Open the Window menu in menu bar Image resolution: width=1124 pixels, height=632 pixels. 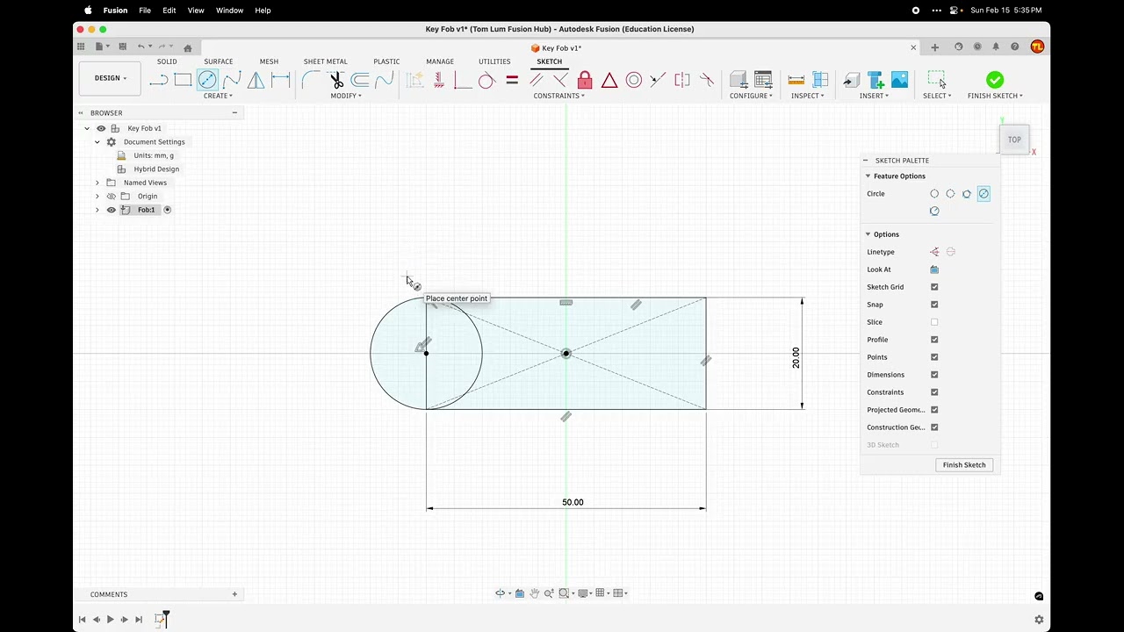(229, 11)
